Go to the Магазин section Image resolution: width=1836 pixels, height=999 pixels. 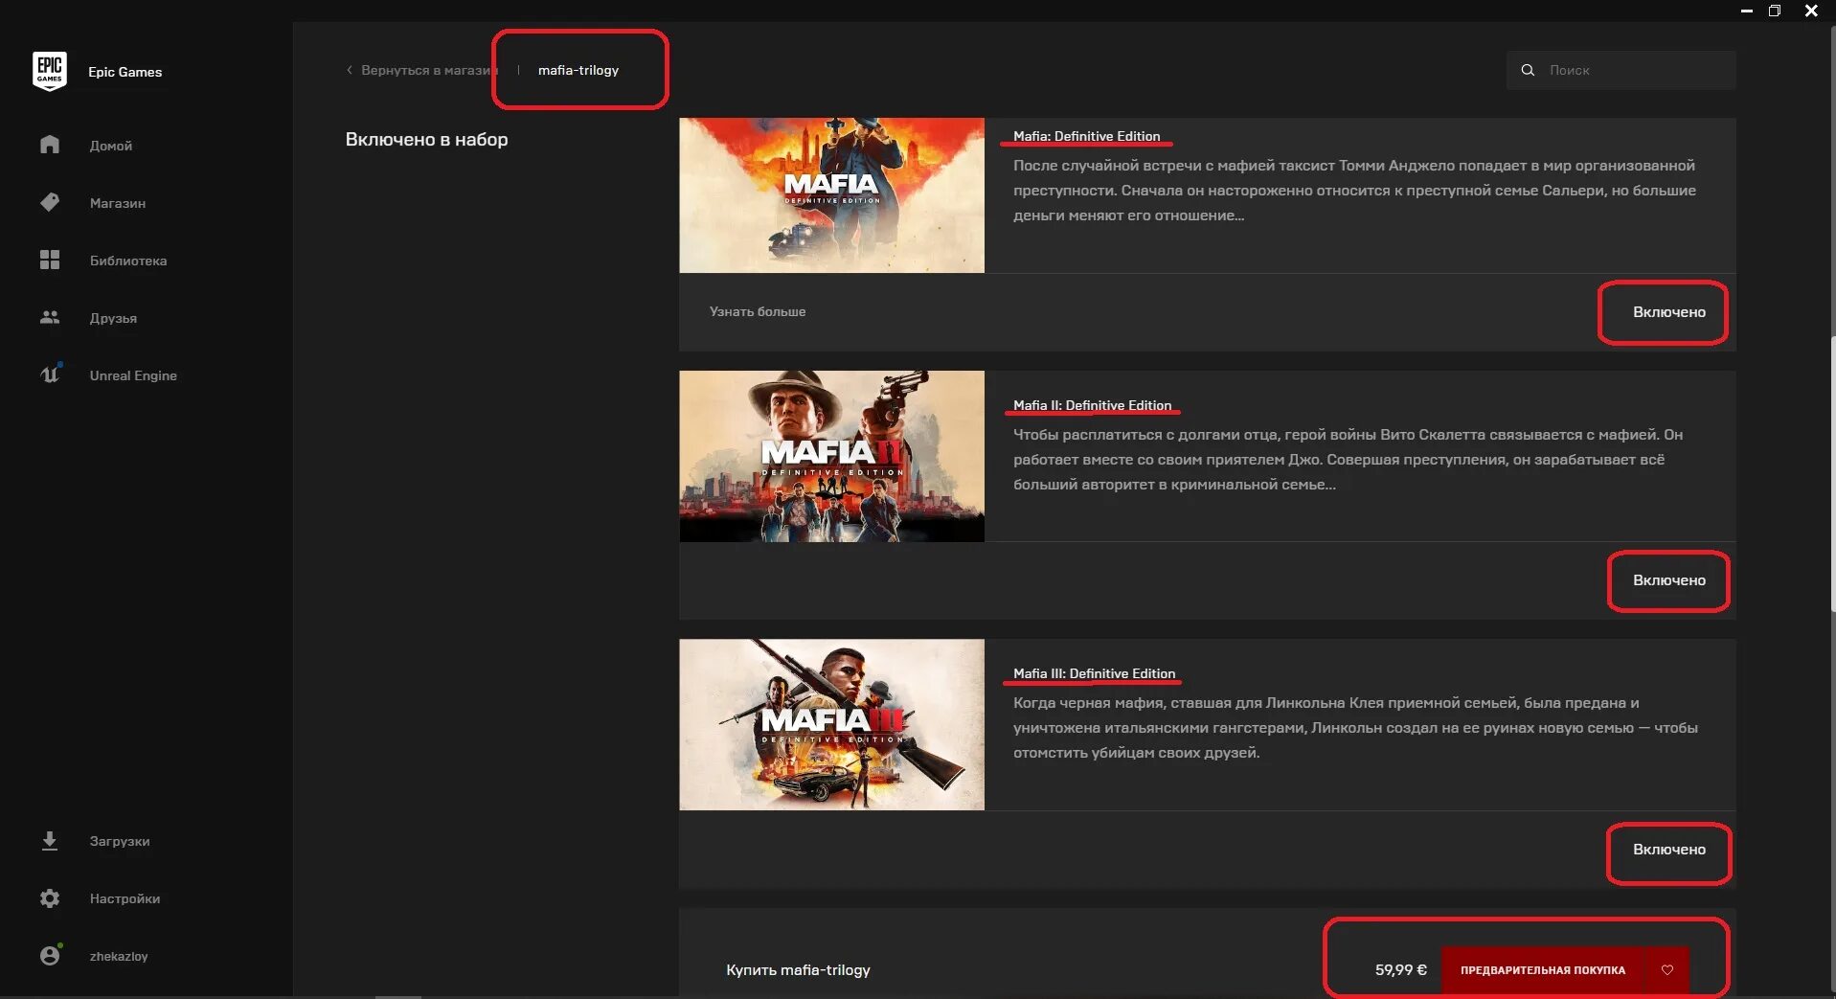coord(118,203)
